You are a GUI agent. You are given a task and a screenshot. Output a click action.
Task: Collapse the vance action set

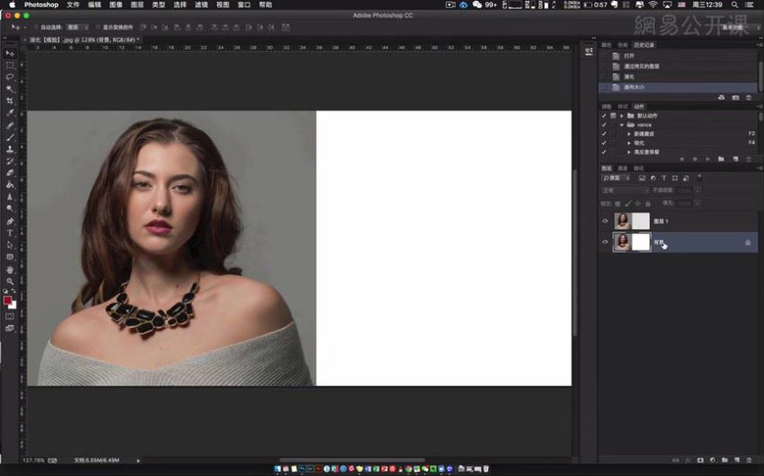[x=622, y=125]
